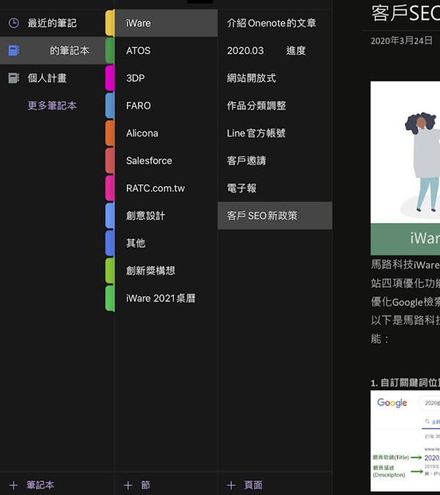Switch to the FARO section

pyautogui.click(x=166, y=106)
